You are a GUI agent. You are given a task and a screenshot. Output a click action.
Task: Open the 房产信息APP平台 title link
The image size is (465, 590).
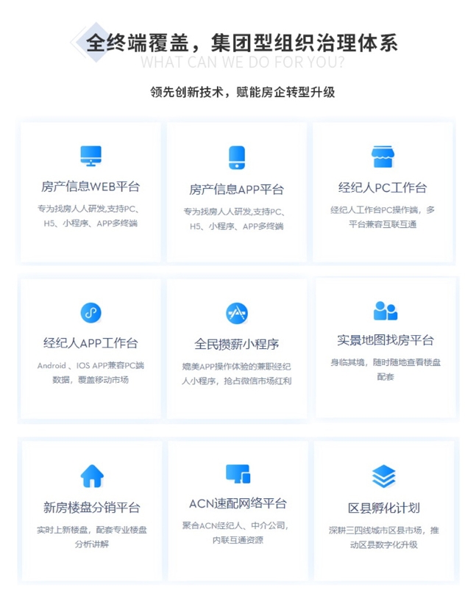click(236, 190)
